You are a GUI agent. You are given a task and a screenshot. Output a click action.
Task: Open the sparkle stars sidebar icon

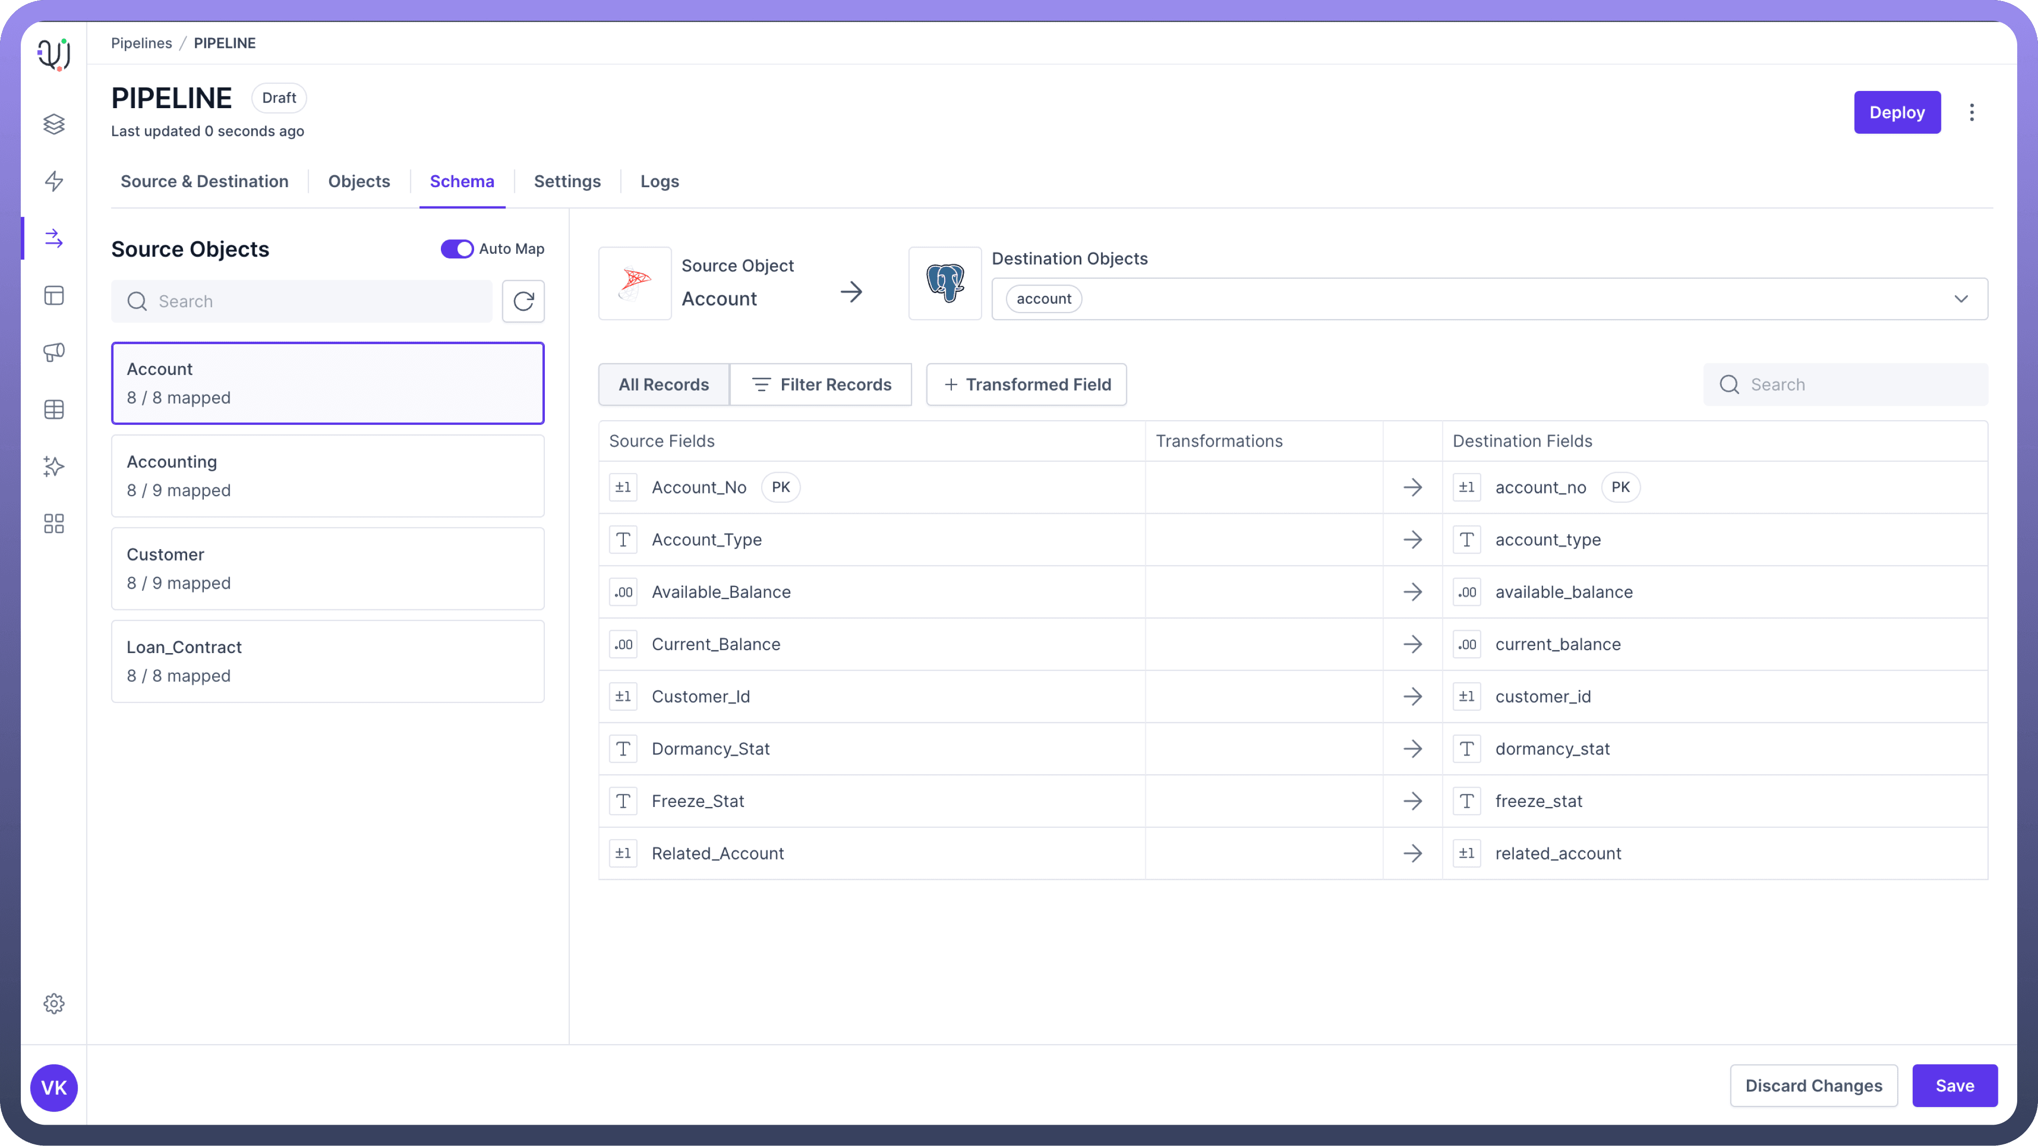pyautogui.click(x=54, y=466)
